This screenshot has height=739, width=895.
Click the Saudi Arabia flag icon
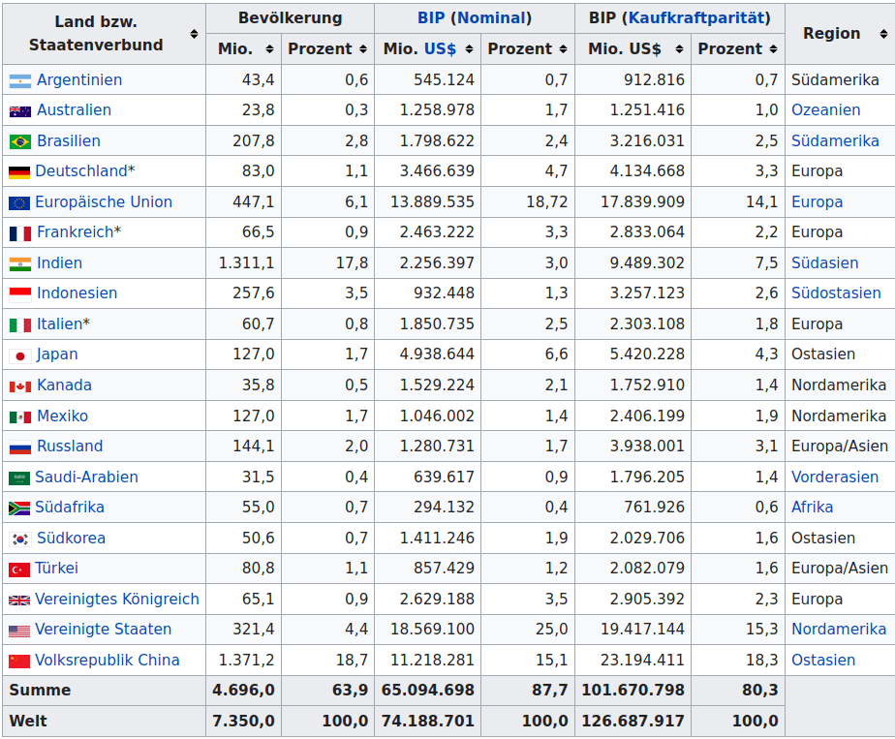19,477
